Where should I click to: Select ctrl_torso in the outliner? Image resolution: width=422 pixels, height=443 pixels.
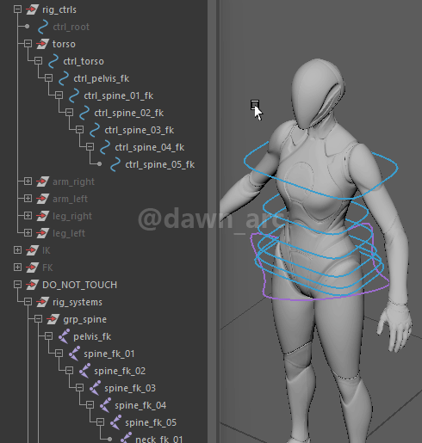click(x=84, y=61)
